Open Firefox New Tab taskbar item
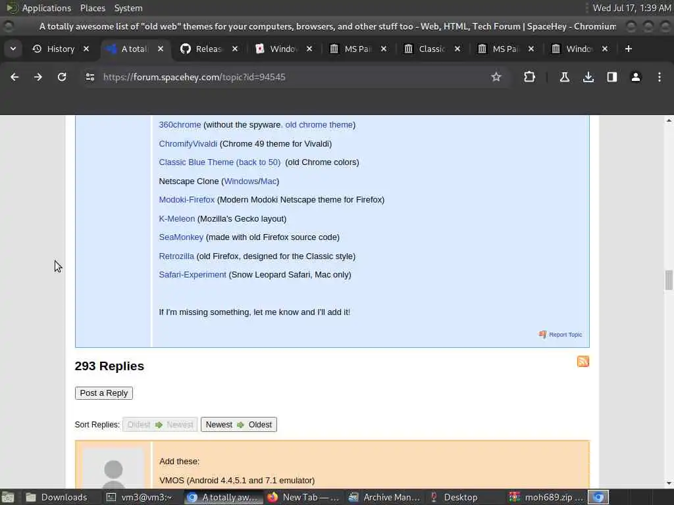Image resolution: width=674 pixels, height=505 pixels. coord(303,497)
